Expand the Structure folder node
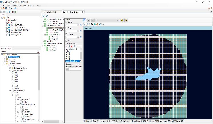Image resolution: width=213 pixels, height=124 pixels. tap(5, 59)
